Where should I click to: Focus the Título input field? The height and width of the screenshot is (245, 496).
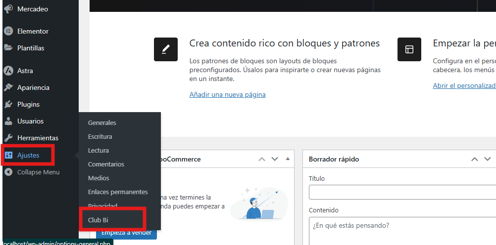point(402,192)
